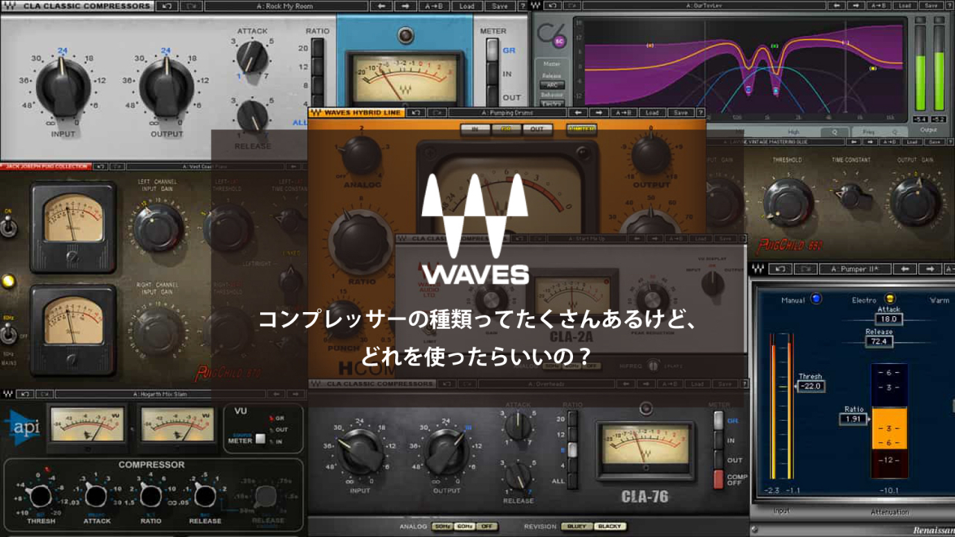Screen dimensions: 955x537
Task: Go to previous preset in the C6 toolbar
Action: (836, 5)
